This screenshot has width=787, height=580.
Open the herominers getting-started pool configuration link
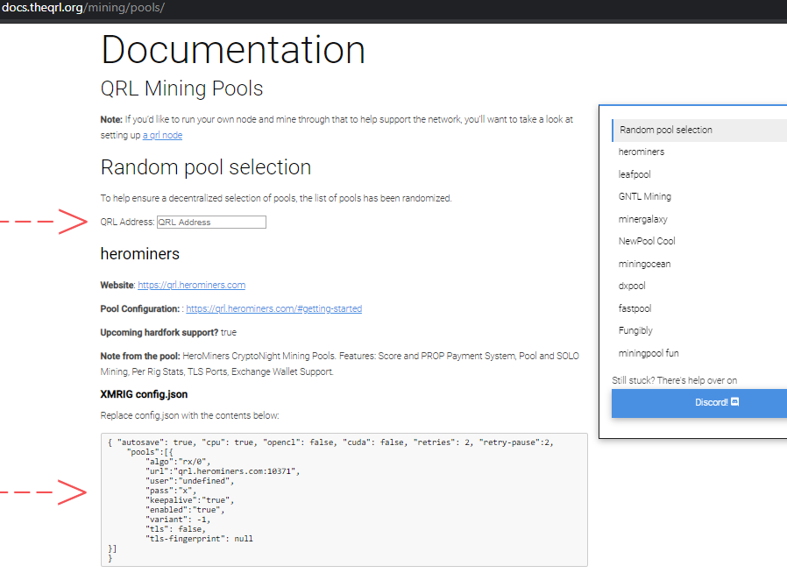click(274, 309)
